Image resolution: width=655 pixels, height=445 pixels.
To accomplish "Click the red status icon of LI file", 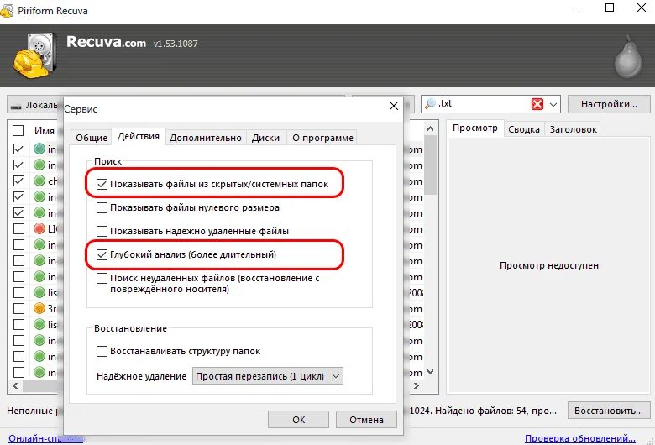I will pos(39,228).
